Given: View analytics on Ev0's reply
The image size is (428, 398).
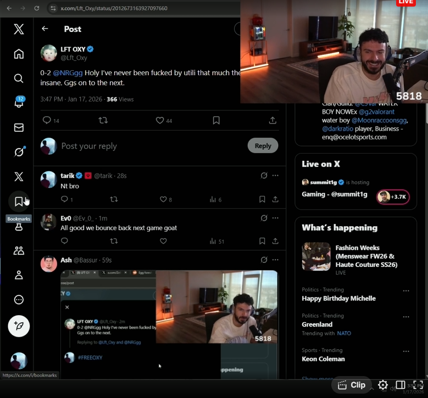Looking at the screenshot, I should coord(216,242).
